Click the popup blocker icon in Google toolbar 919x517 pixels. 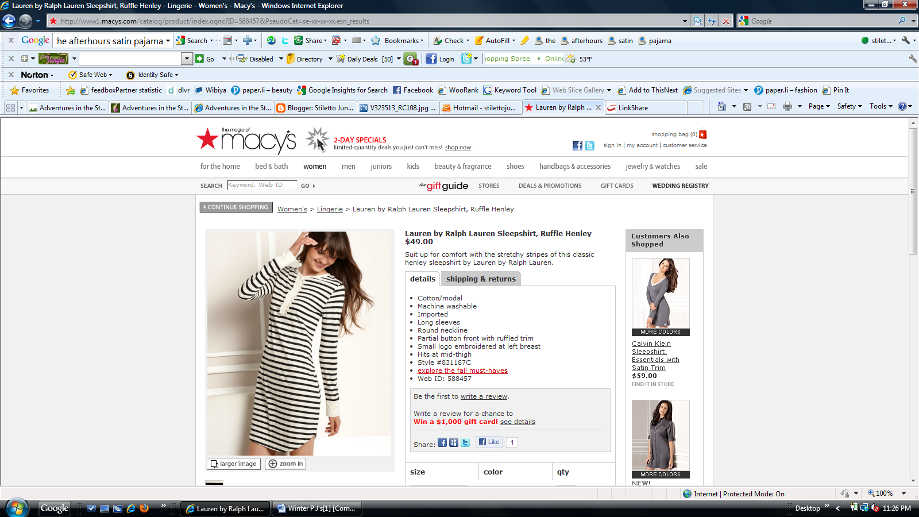(337, 41)
